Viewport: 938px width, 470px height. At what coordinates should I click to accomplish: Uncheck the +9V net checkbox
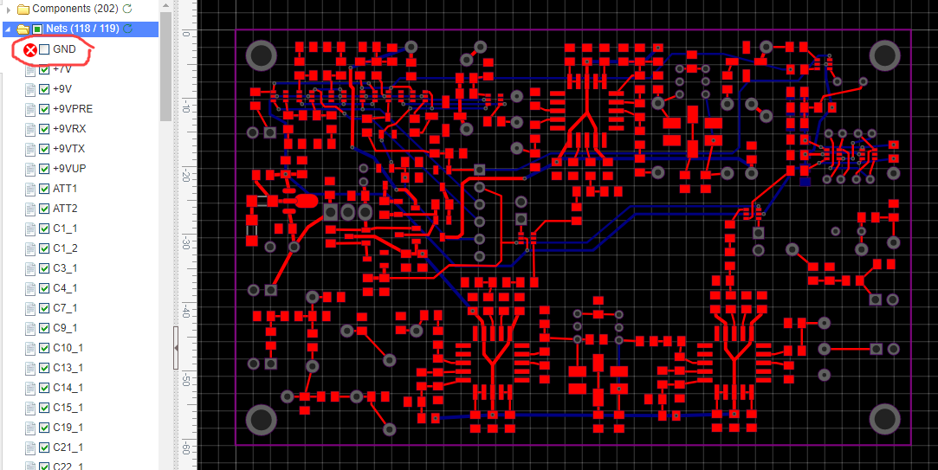coord(44,89)
